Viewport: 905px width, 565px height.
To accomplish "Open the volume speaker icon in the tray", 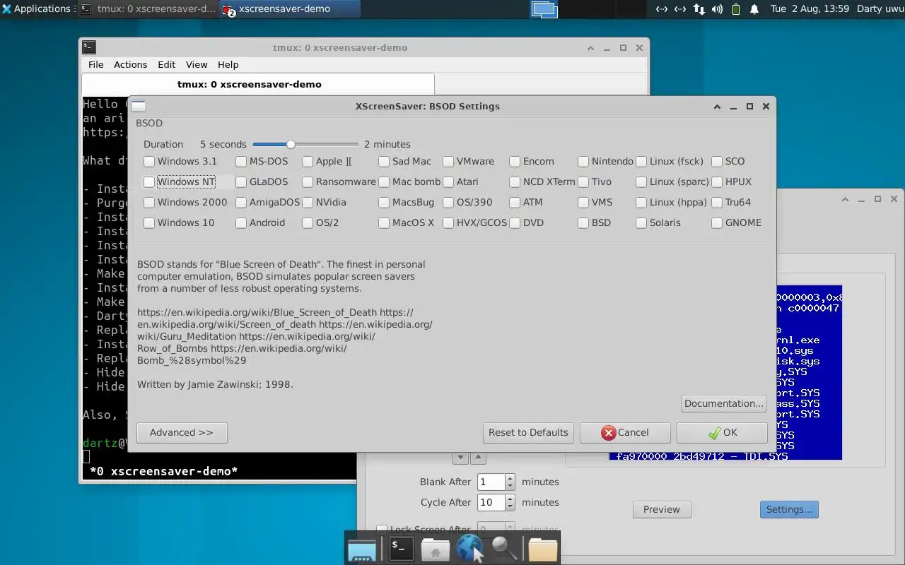I will [717, 9].
